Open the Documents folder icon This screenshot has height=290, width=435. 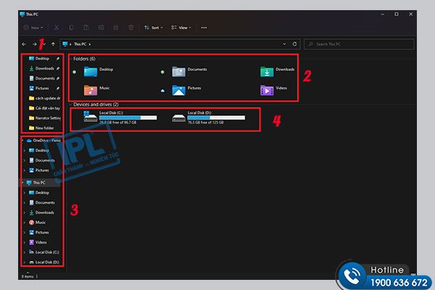point(178,72)
